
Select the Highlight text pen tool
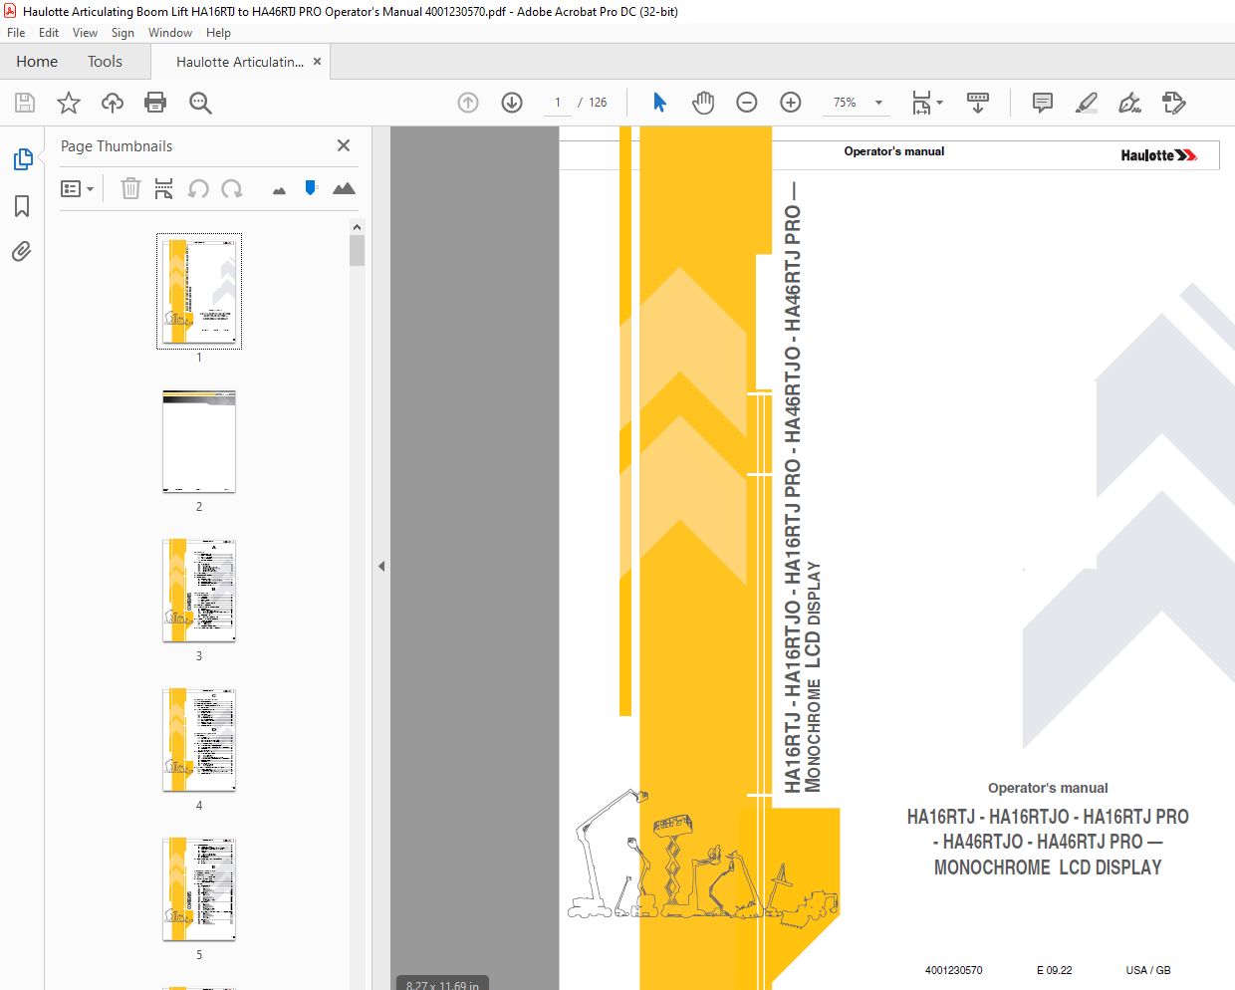click(1087, 103)
